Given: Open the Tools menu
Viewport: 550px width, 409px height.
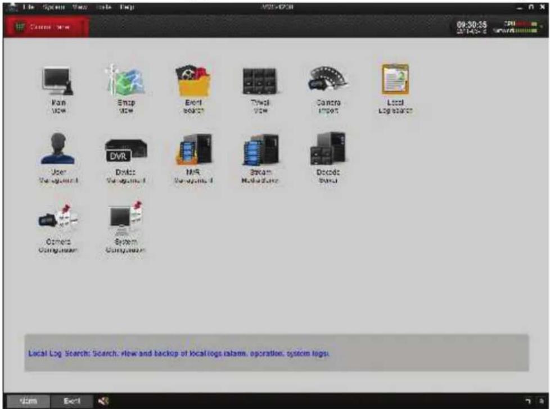Looking at the screenshot, I should (x=103, y=7).
